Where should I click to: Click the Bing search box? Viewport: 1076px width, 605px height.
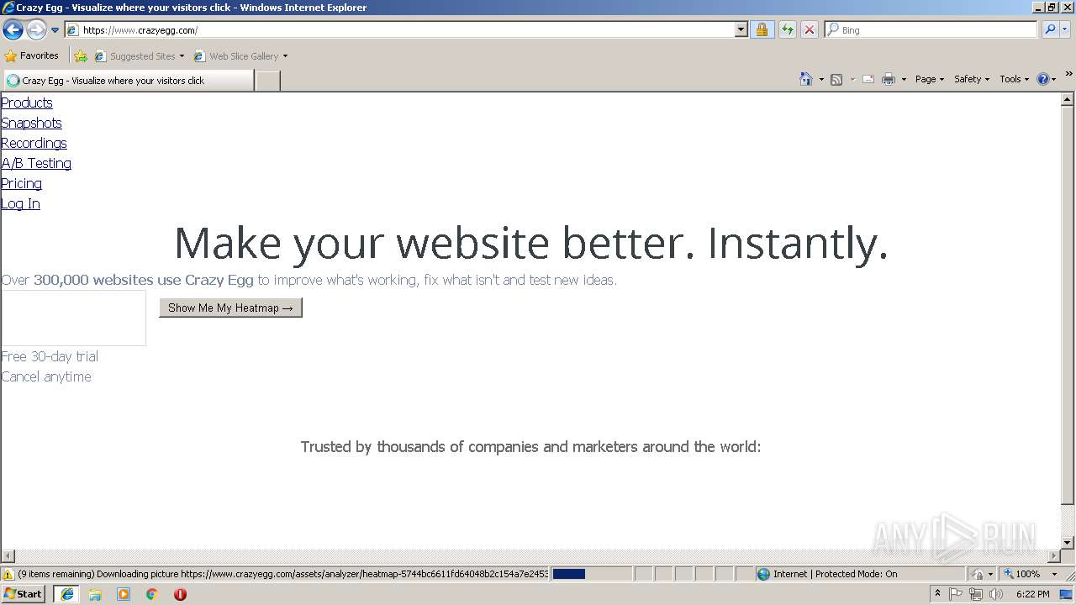click(x=931, y=30)
